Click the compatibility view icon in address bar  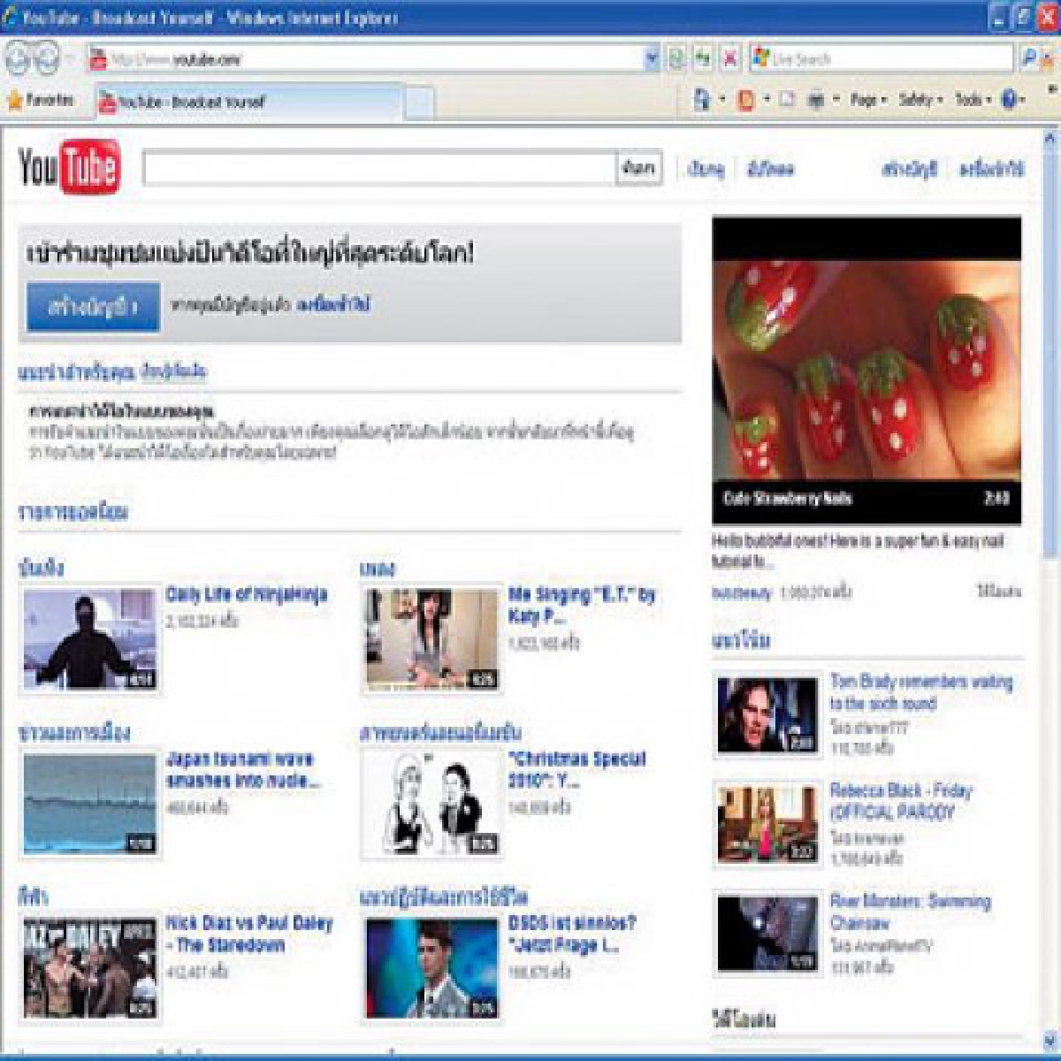point(676,59)
